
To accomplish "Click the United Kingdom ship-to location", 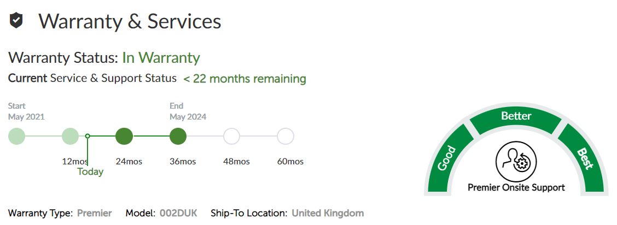I will pyautogui.click(x=328, y=213).
